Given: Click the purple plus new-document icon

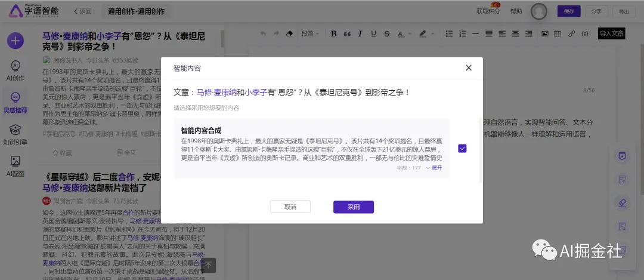Looking at the screenshot, I should pos(16,40).
